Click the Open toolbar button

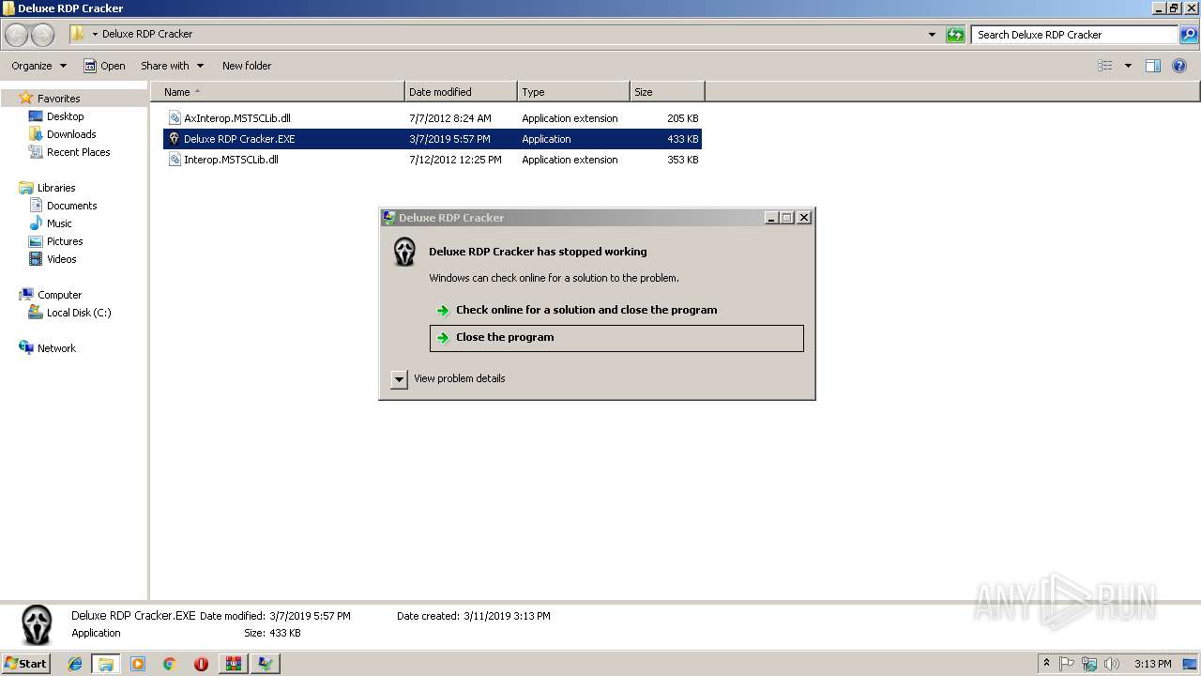[x=104, y=66]
